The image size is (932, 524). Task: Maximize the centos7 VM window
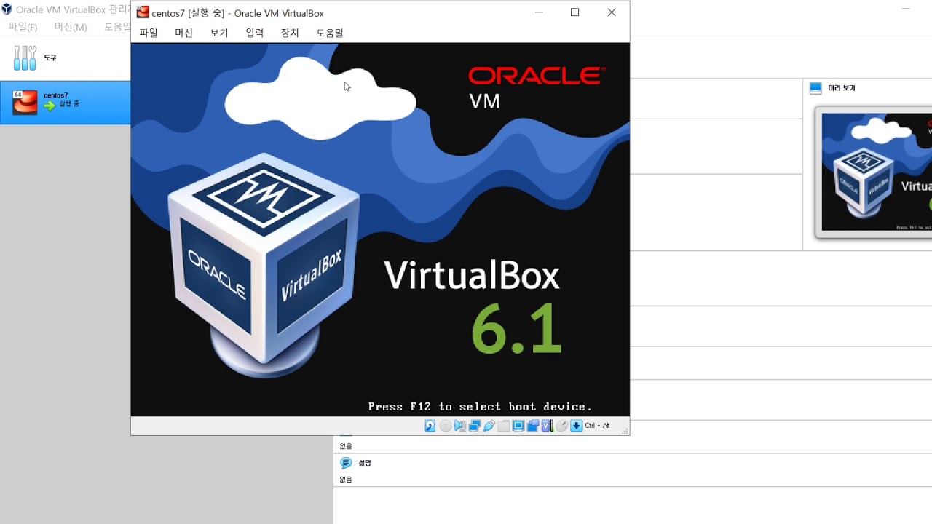[x=574, y=12]
